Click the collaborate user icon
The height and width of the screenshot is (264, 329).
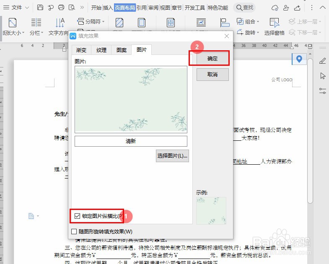(286, 8)
